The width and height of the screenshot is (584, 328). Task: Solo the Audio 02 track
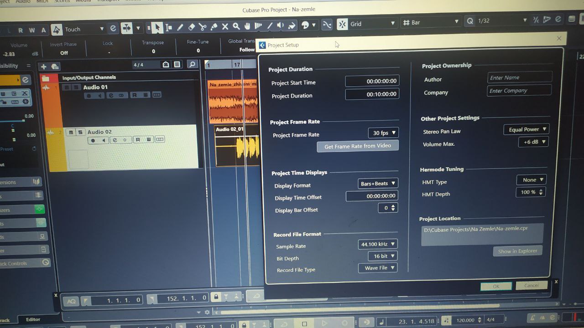80,132
